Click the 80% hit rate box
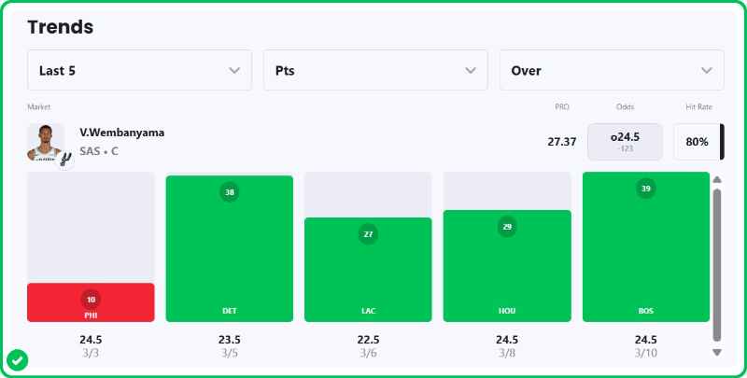Viewport: 747px width, 378px height. tap(698, 142)
